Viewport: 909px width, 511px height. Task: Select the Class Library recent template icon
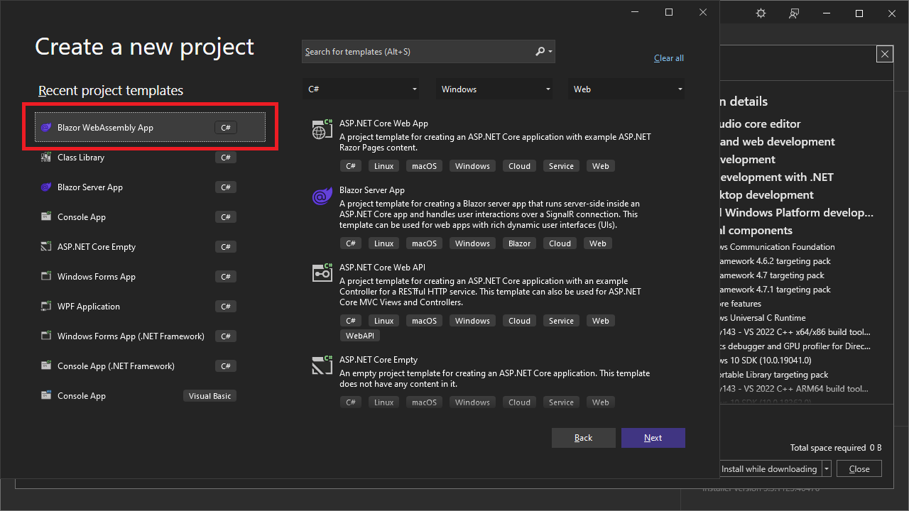click(46, 158)
